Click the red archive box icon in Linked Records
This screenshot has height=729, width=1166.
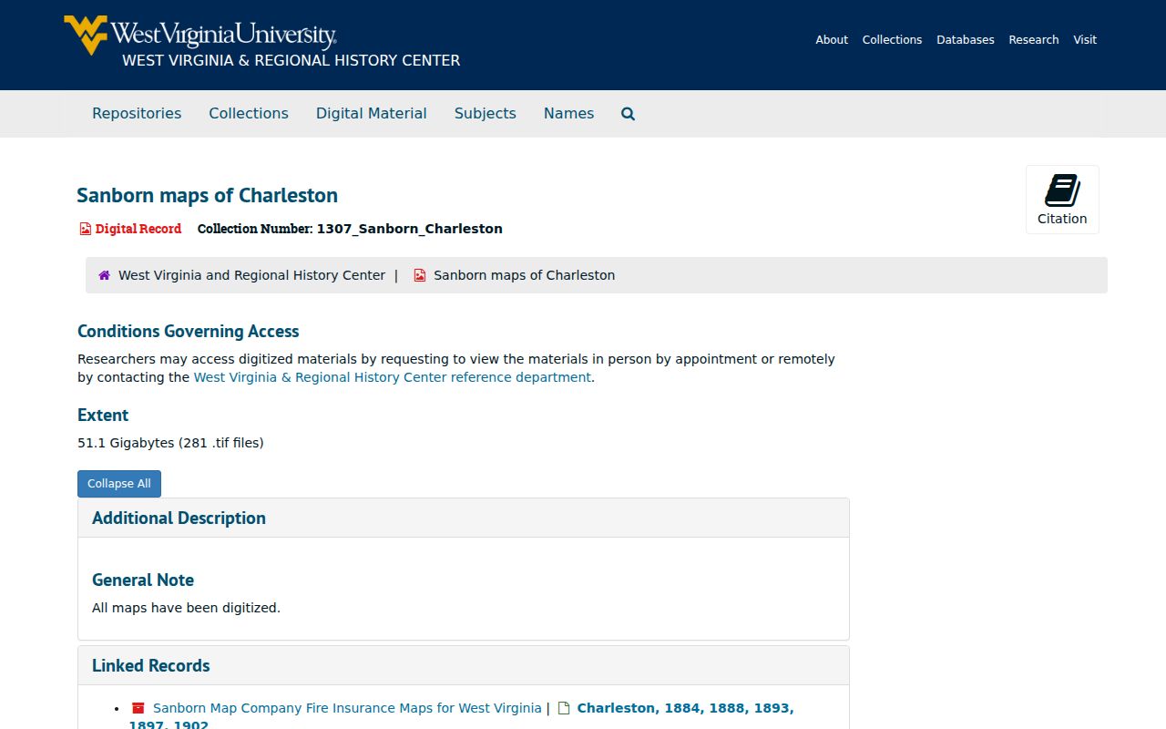click(138, 708)
